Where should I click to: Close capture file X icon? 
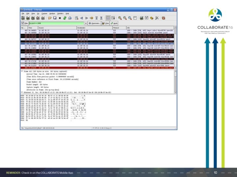pyautogui.click(x=60, y=18)
